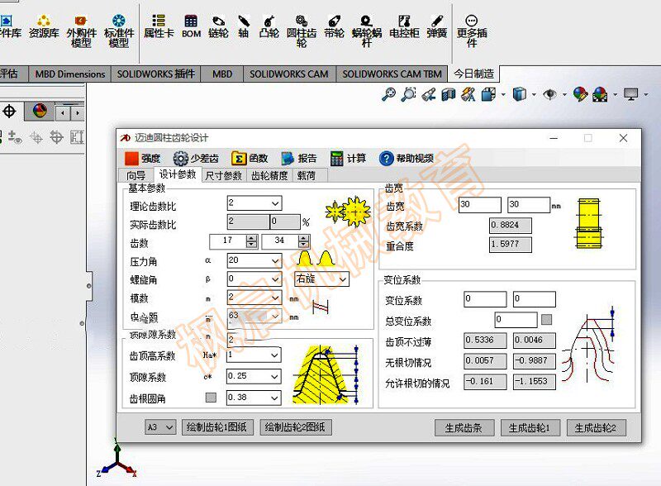Click the Apply Scene icon
This screenshot has width=661, height=486.
click(601, 94)
